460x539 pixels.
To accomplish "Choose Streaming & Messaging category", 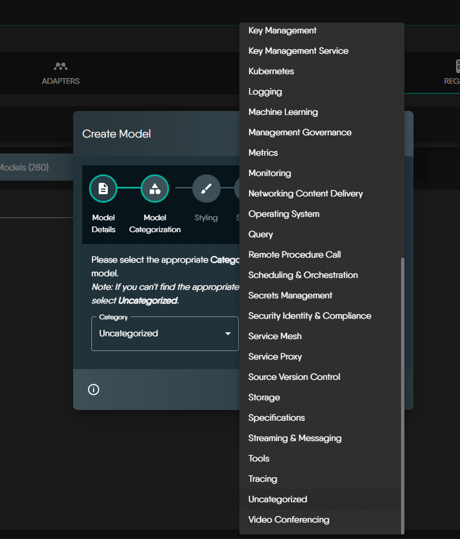I will 295,438.
